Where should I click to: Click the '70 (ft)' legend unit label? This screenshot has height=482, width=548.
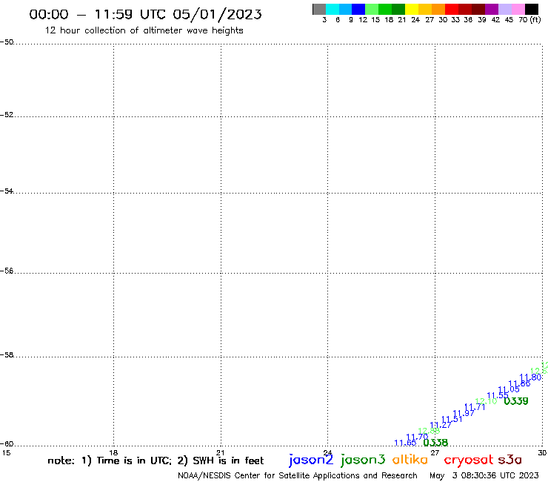click(x=529, y=19)
